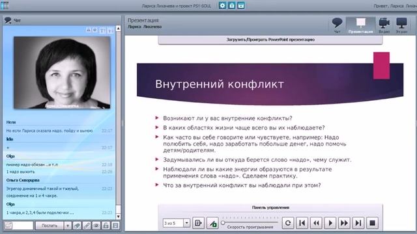This screenshot has height=234, width=417.
Task: Click the larger 'T' font size icon
Action: click(x=102, y=31)
